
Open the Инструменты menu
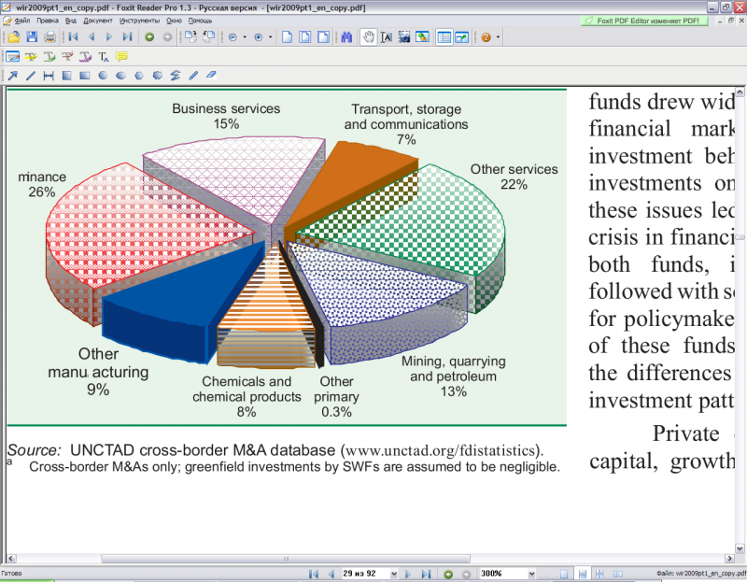(139, 21)
